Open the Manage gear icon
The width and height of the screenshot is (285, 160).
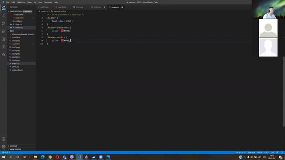pyautogui.click(x=4, y=147)
